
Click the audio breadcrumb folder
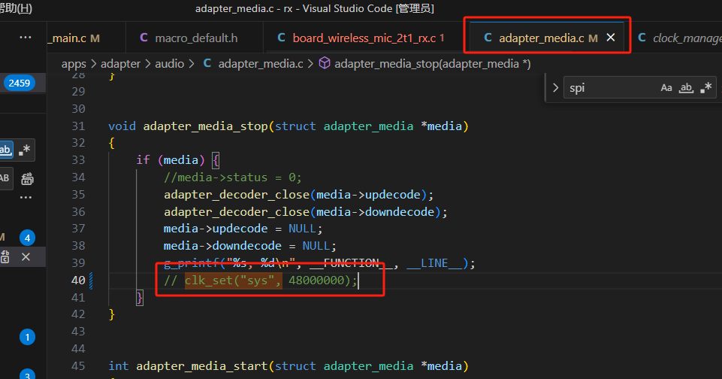pyautogui.click(x=170, y=64)
